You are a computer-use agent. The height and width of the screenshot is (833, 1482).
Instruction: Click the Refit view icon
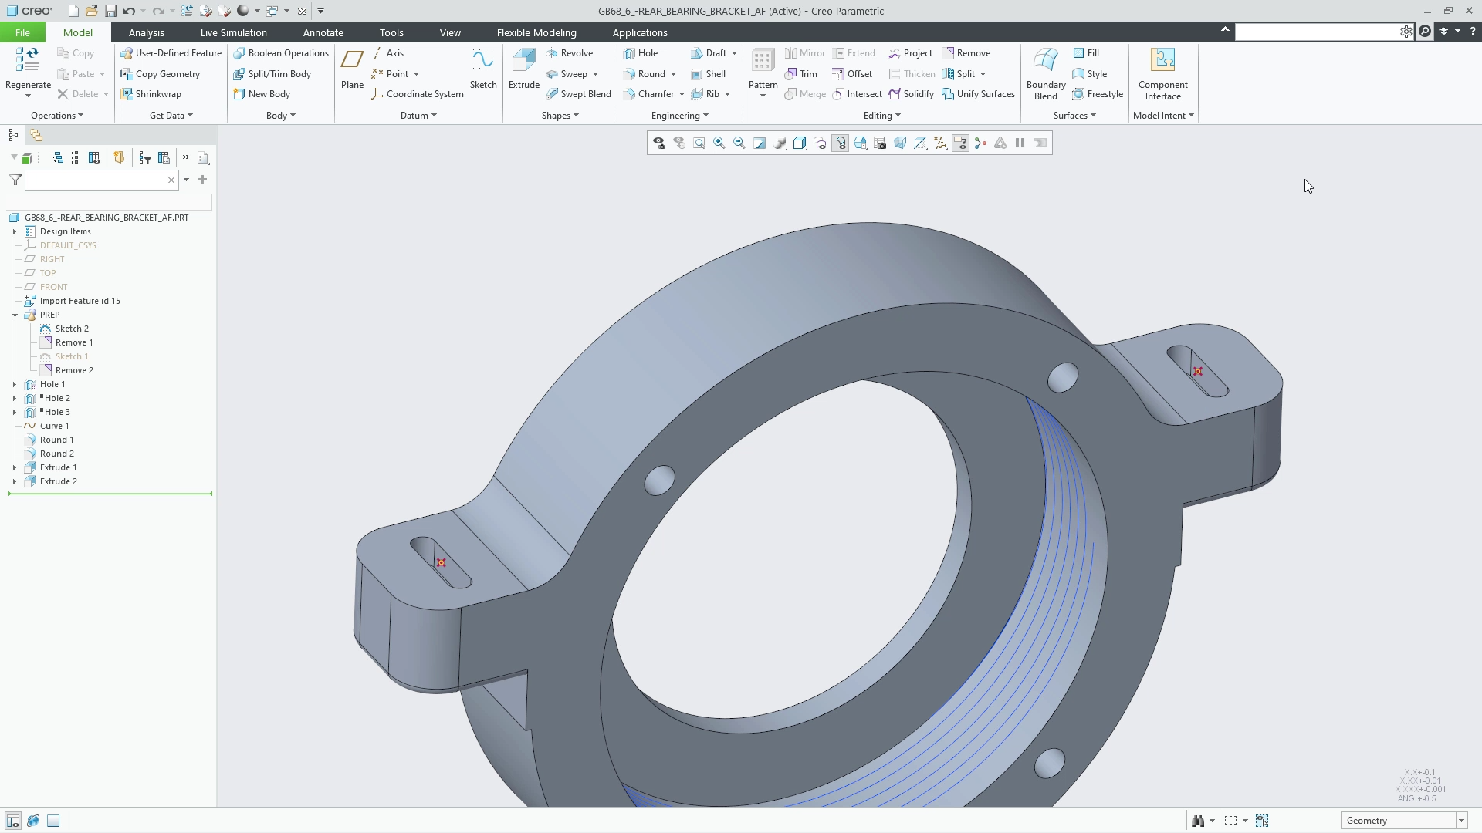point(699,143)
